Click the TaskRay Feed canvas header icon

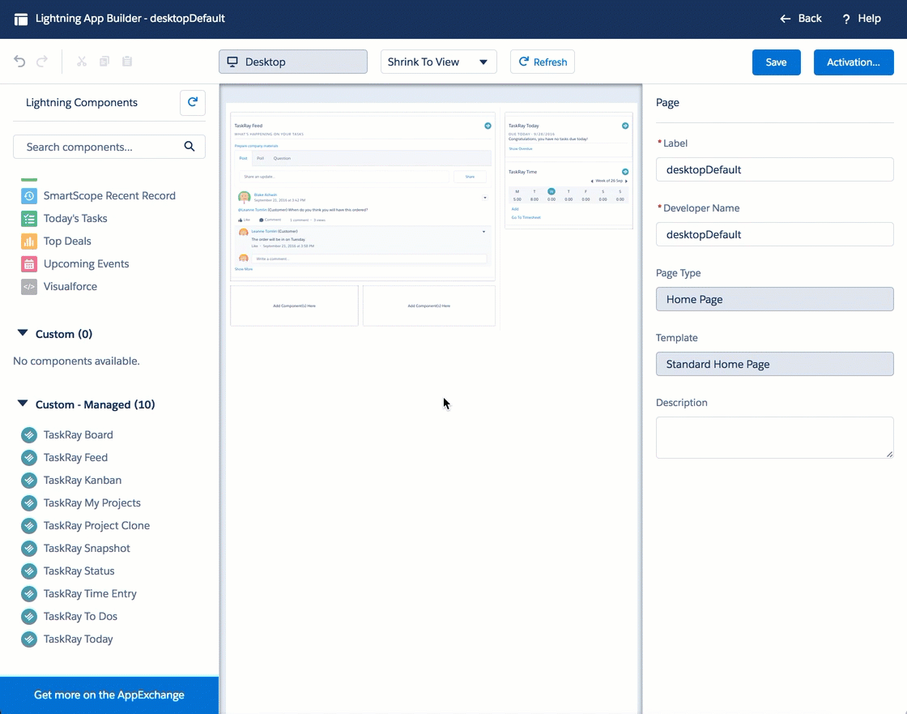pyautogui.click(x=488, y=126)
